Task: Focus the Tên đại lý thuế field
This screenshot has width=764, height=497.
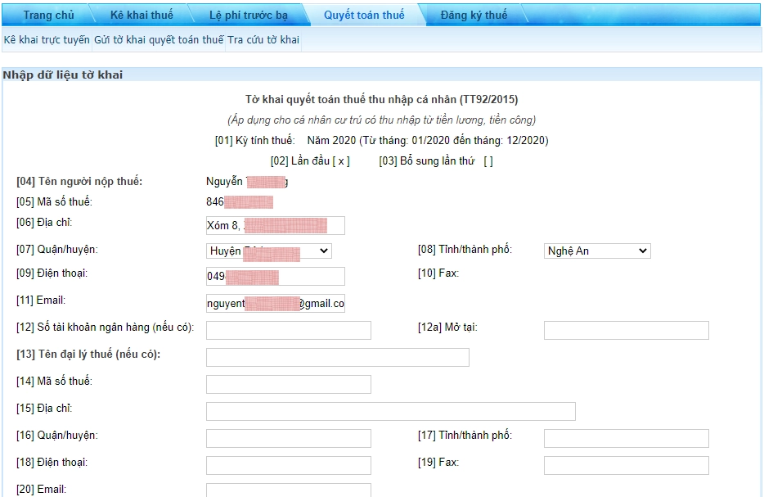Action: [337, 357]
